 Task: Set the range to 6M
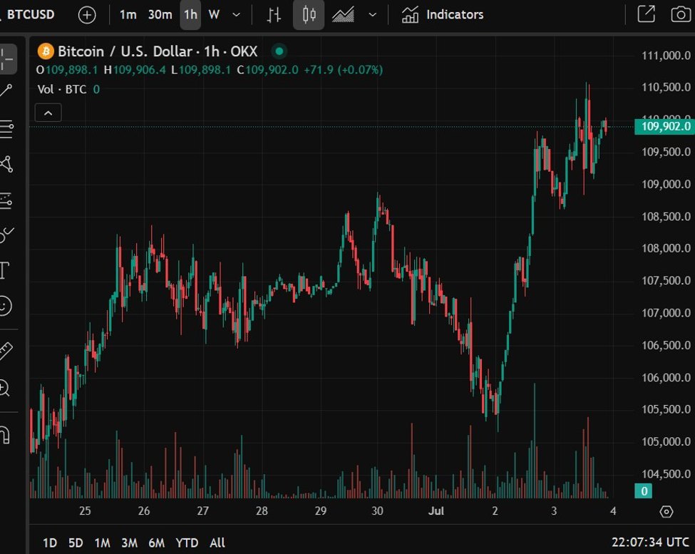[x=156, y=543]
